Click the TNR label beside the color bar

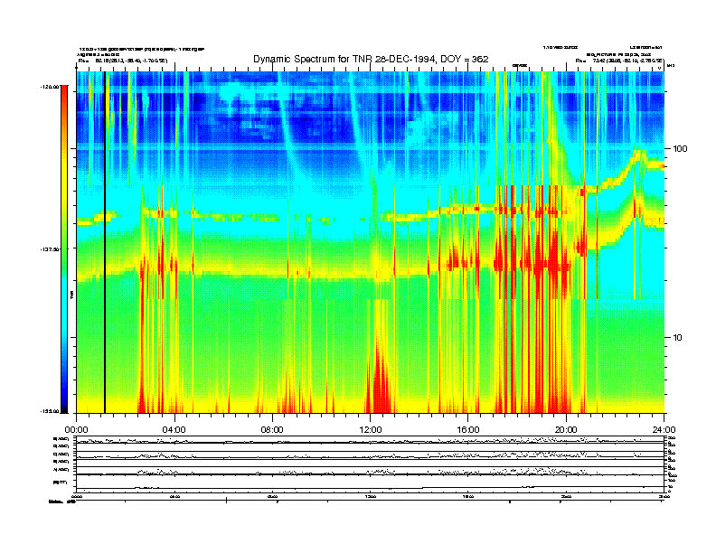click(71, 295)
